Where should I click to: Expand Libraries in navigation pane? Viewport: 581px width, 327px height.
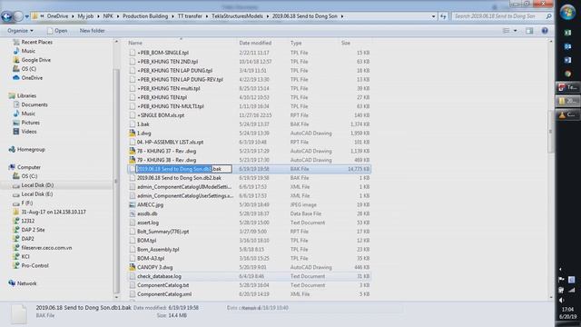point(26,95)
